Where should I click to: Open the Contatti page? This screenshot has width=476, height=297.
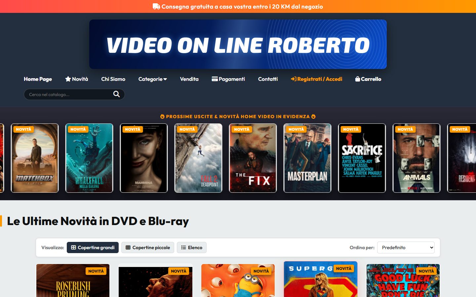268,79
